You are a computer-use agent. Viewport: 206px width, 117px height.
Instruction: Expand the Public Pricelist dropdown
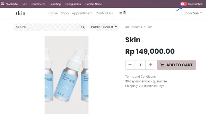[104, 27]
